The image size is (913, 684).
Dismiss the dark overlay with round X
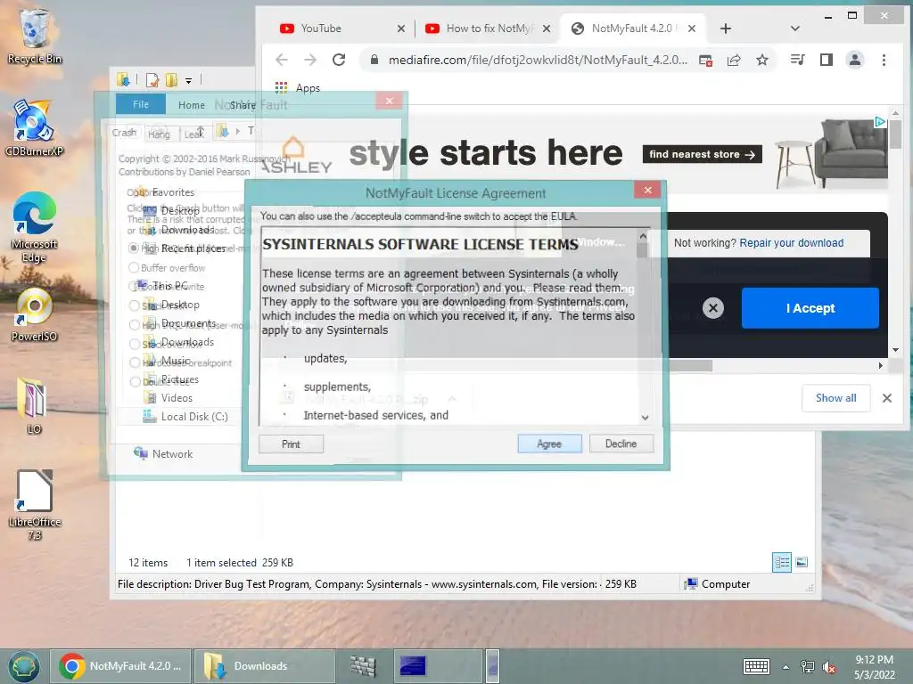tap(713, 307)
